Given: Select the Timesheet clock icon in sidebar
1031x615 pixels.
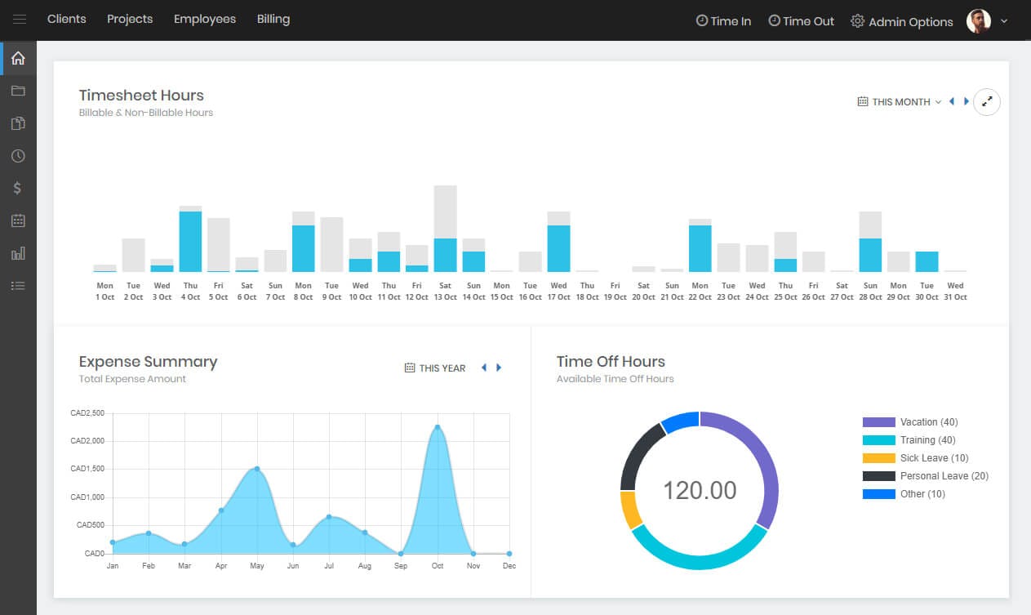Looking at the screenshot, I should tap(18, 155).
